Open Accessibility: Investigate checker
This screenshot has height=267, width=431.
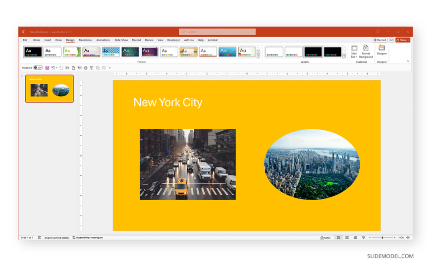click(87, 238)
